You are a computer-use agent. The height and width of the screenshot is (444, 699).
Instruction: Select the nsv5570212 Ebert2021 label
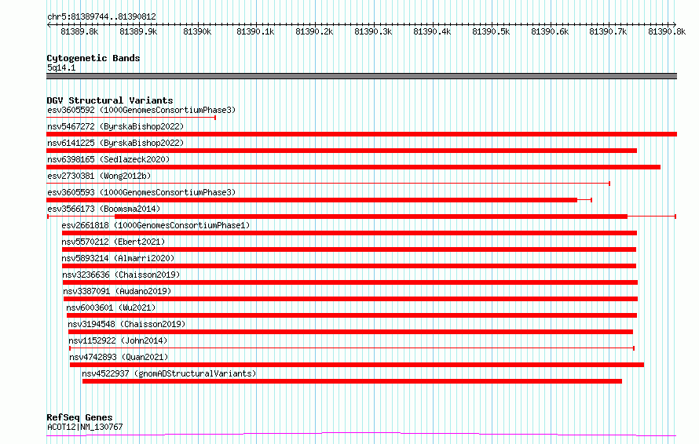tap(113, 242)
